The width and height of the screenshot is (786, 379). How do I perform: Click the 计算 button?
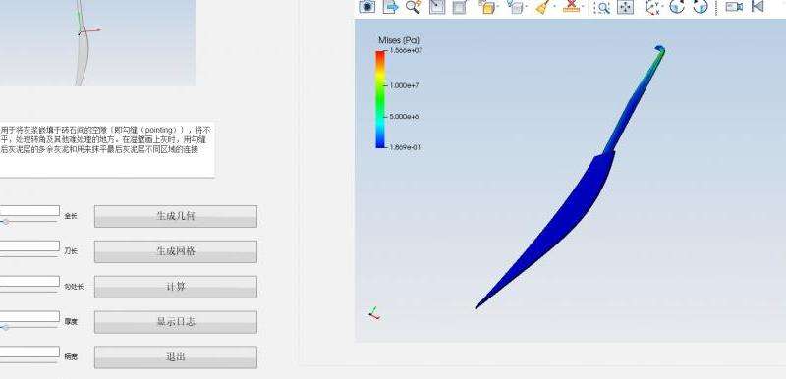(176, 287)
